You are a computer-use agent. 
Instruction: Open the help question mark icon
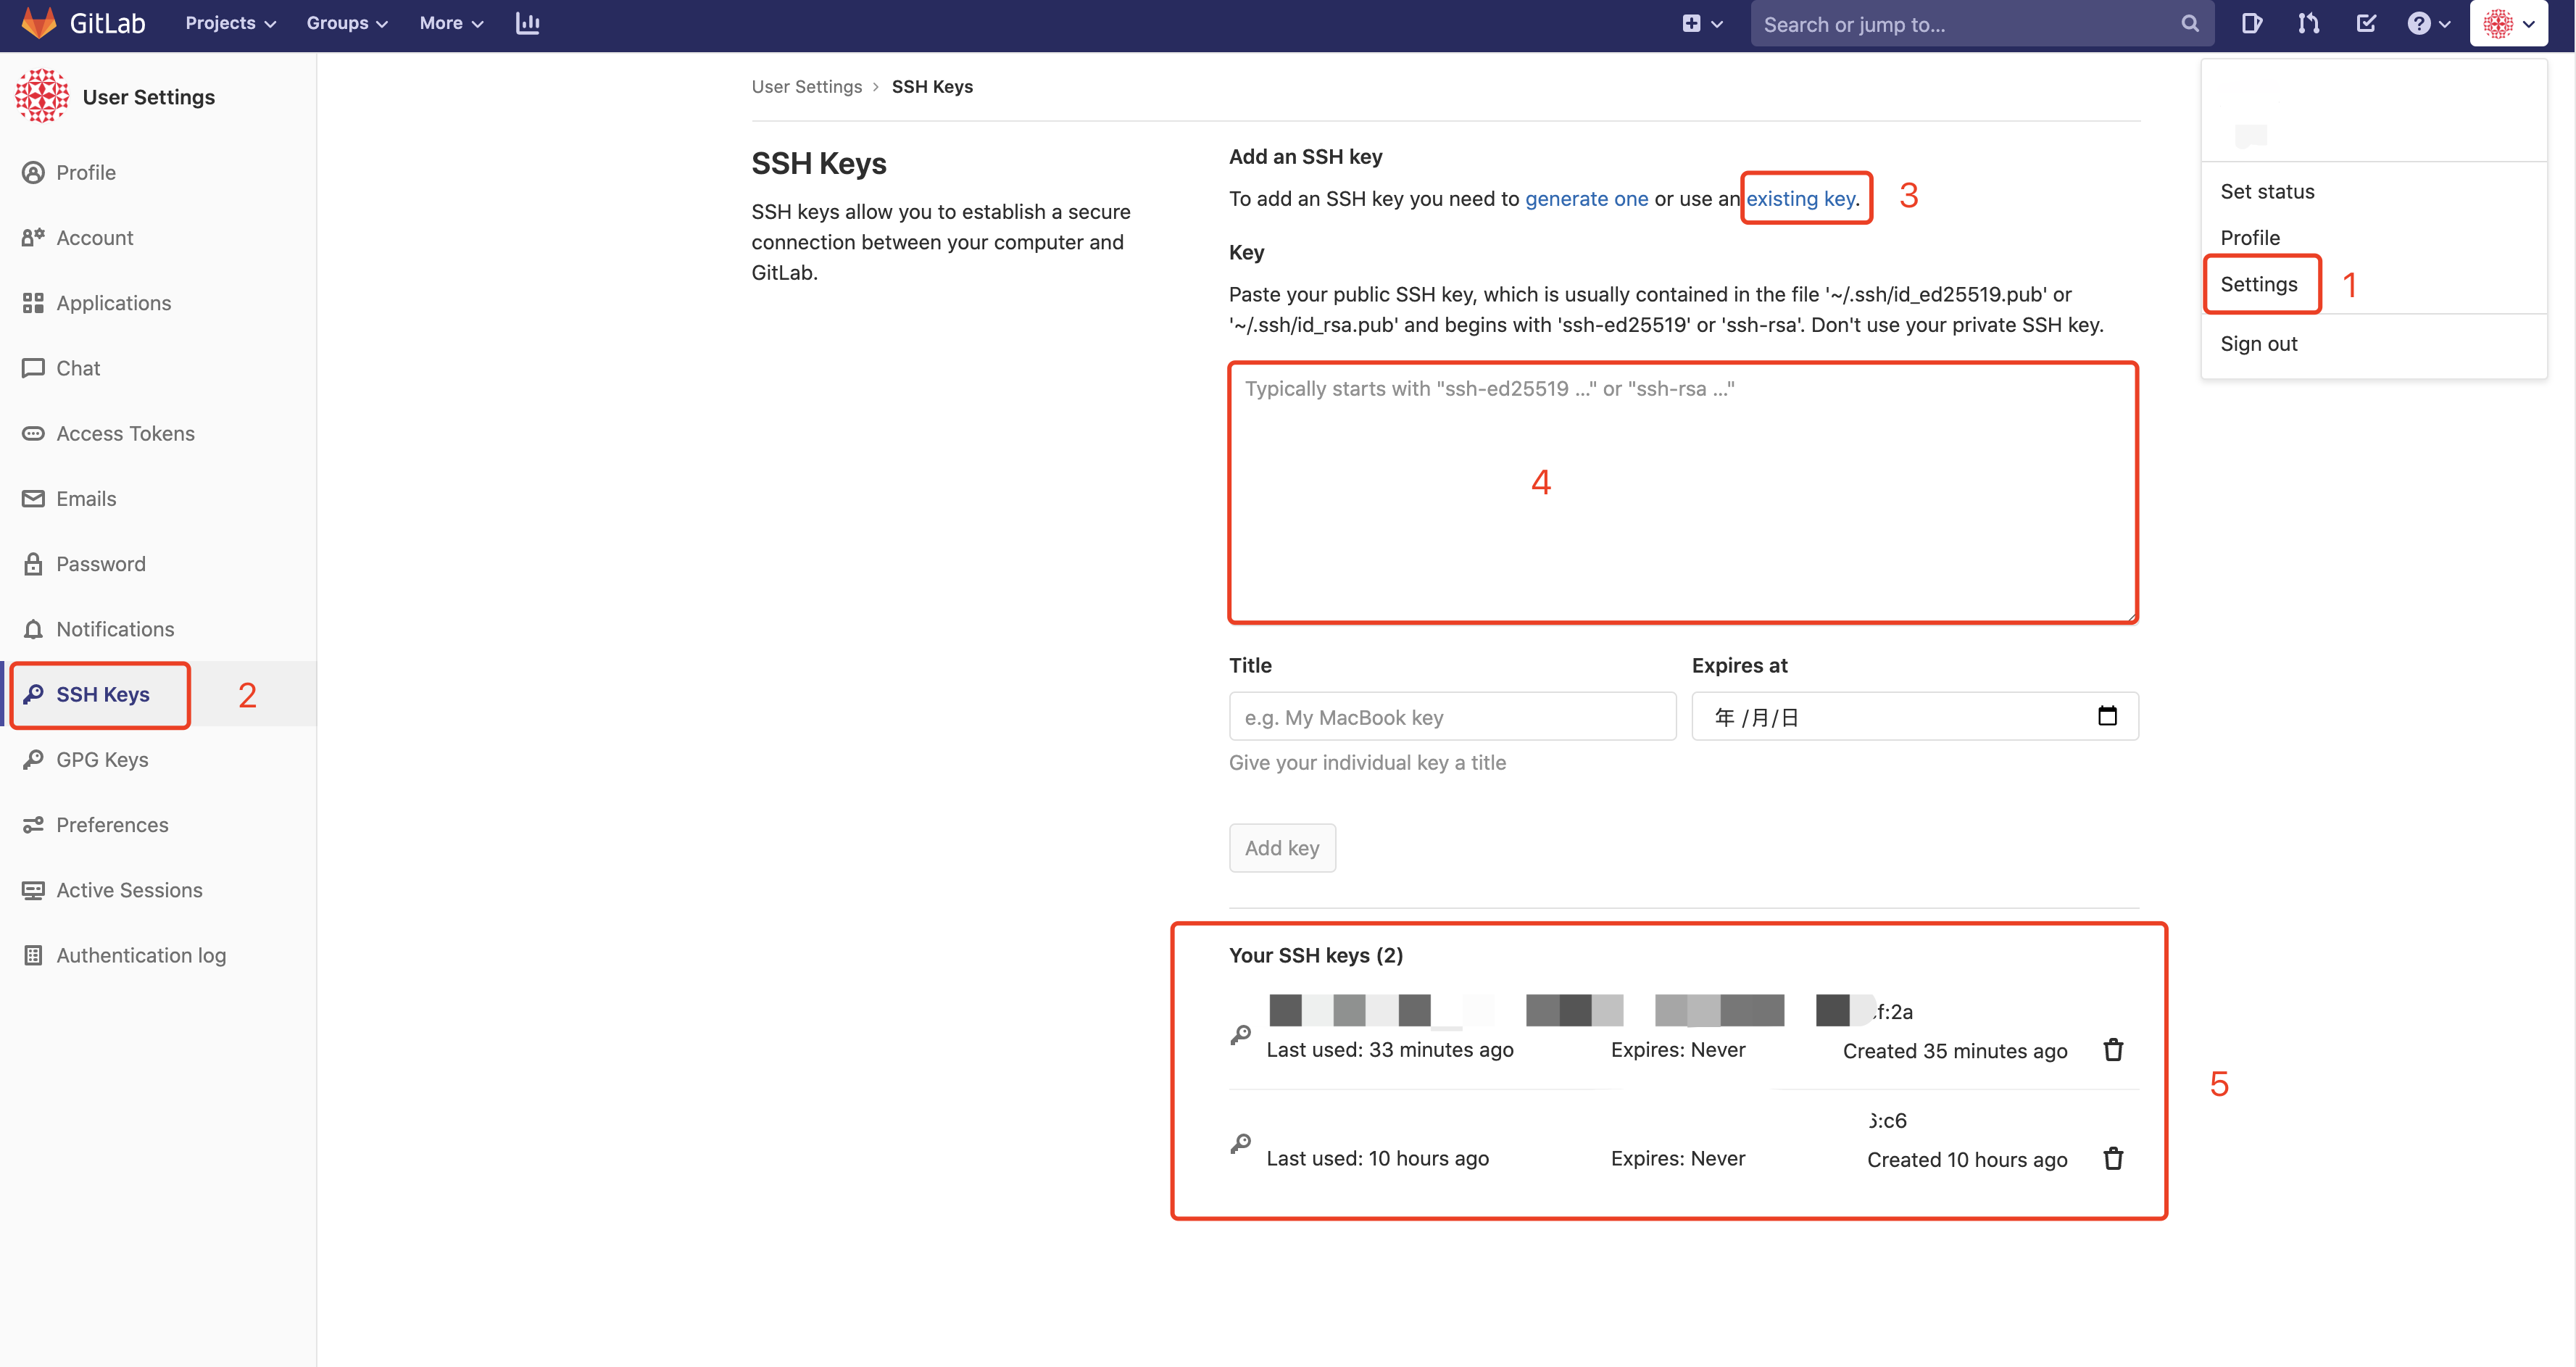coord(2420,23)
